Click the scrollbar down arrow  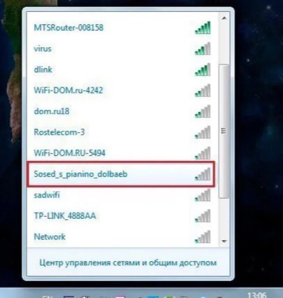pos(224,241)
